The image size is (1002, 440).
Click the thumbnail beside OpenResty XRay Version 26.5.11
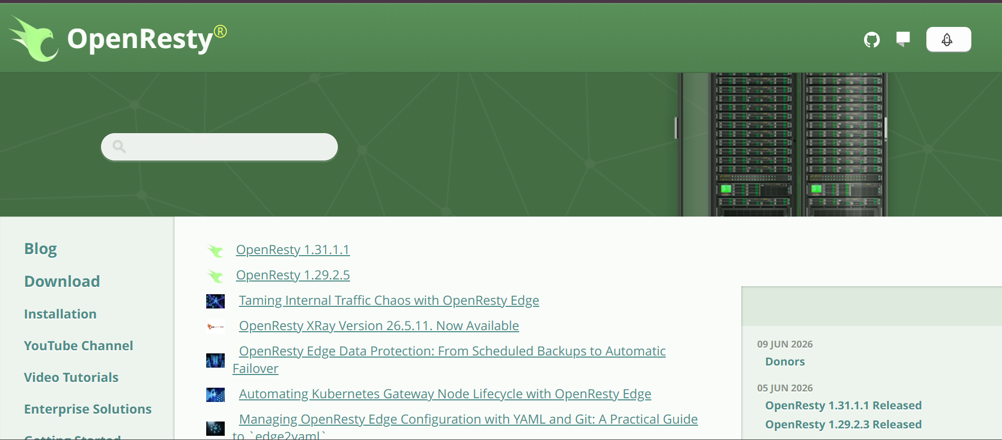(x=215, y=326)
